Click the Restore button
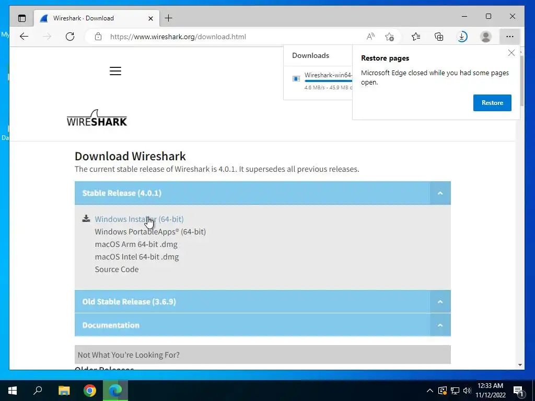 [492, 103]
